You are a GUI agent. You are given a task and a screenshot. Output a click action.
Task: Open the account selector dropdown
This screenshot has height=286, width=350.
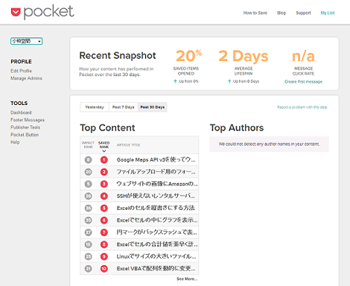27,41
